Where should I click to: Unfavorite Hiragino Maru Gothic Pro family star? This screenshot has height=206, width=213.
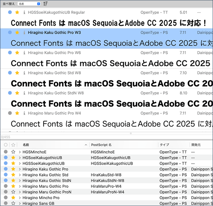point(13,186)
